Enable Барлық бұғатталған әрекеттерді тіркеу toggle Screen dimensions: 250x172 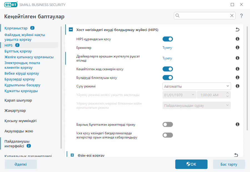(x=167, y=125)
